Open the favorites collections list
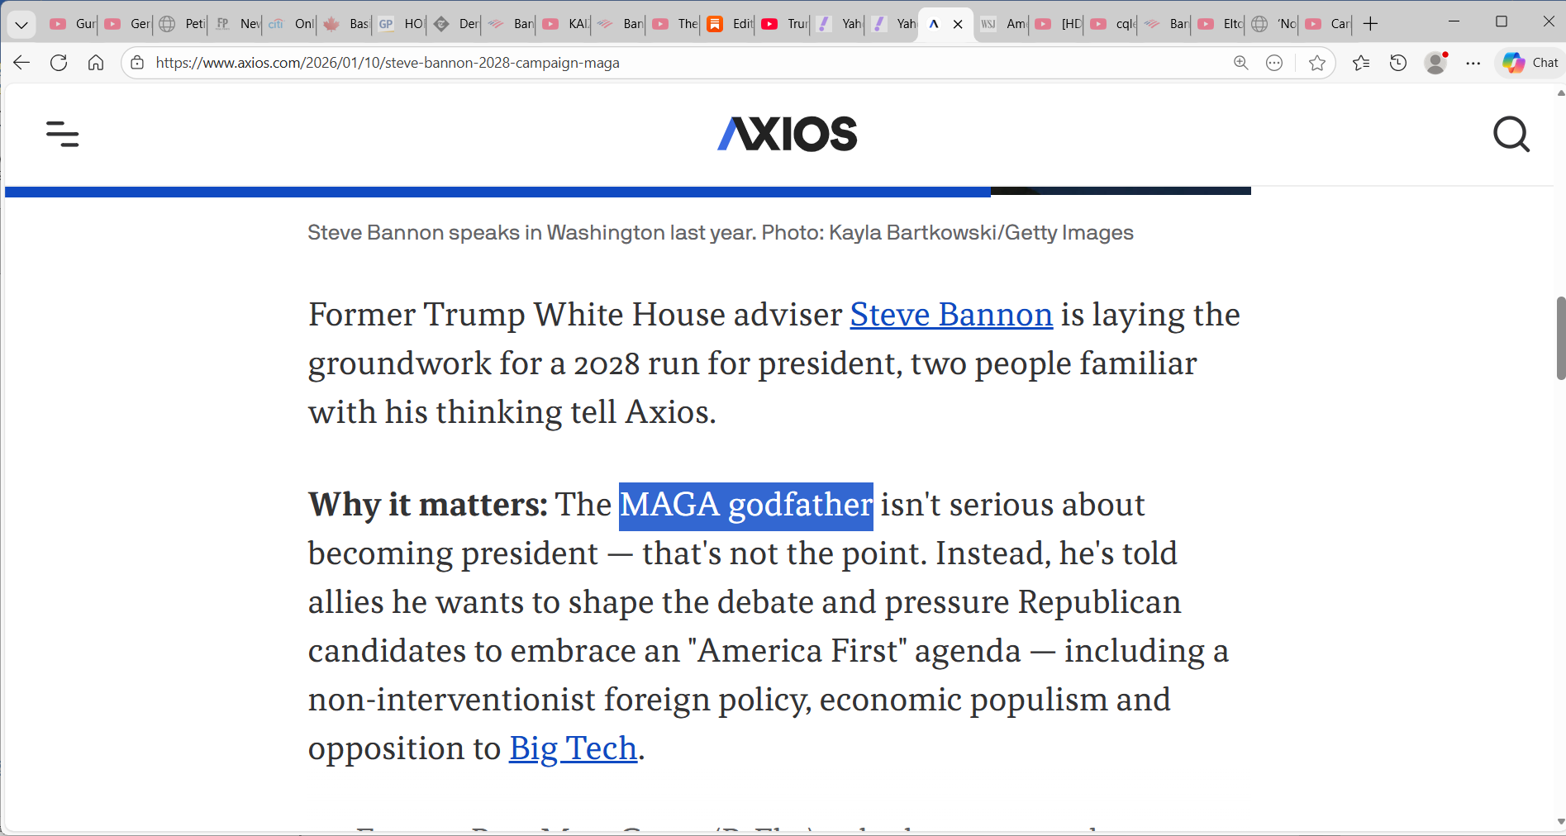The width and height of the screenshot is (1566, 836). 1361,63
